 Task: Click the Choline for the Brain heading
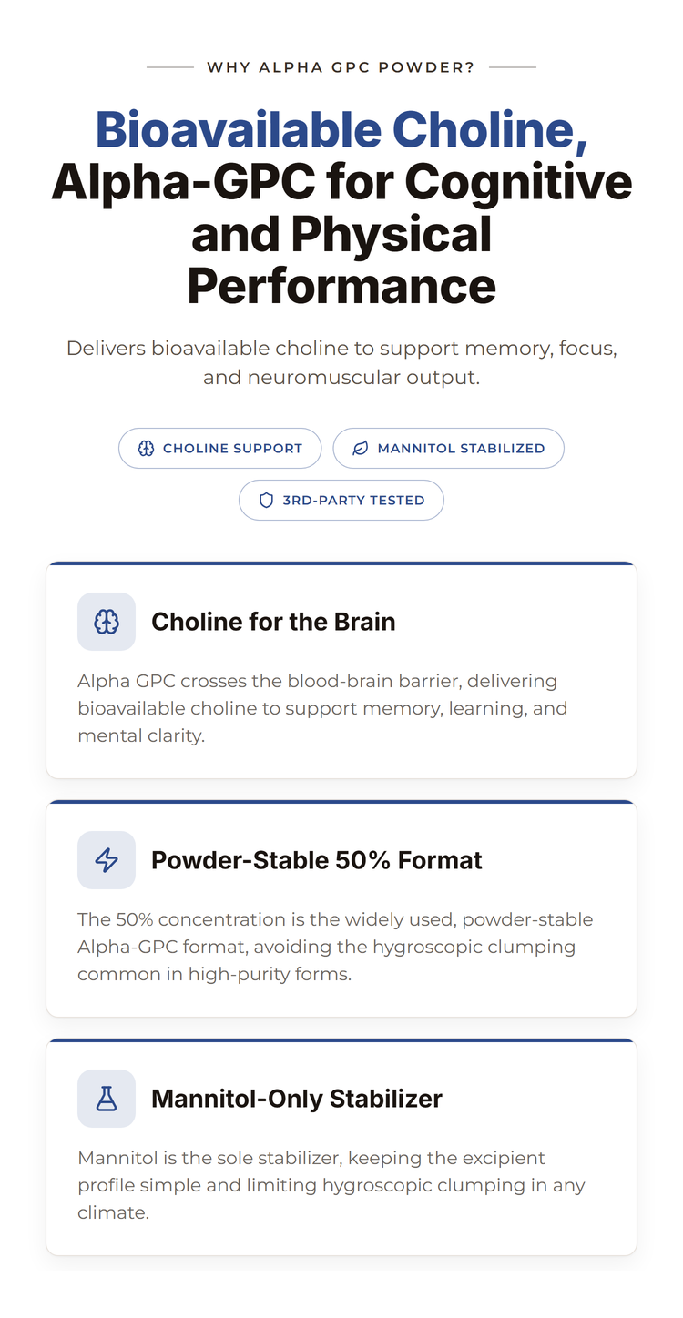click(x=273, y=622)
